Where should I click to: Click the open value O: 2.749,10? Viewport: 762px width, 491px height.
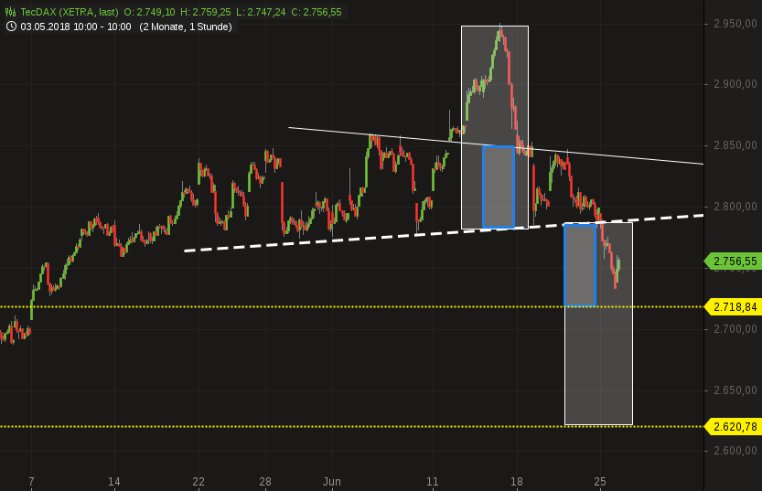click(x=149, y=12)
